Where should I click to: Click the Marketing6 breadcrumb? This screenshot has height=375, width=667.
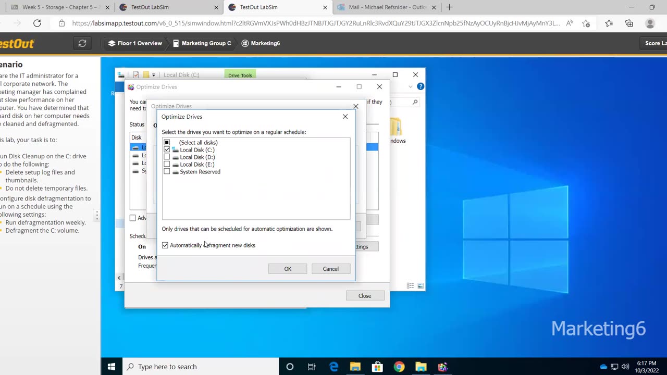[261, 43]
